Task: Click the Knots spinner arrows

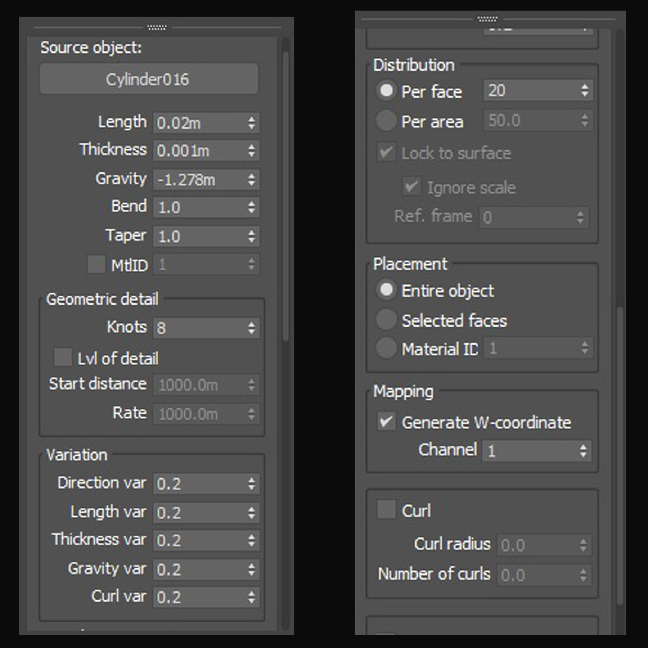Action: click(x=252, y=328)
